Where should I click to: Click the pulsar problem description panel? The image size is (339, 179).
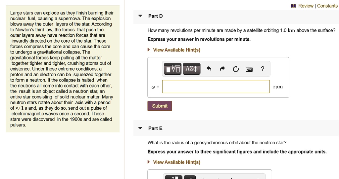pyautogui.click(x=63, y=69)
